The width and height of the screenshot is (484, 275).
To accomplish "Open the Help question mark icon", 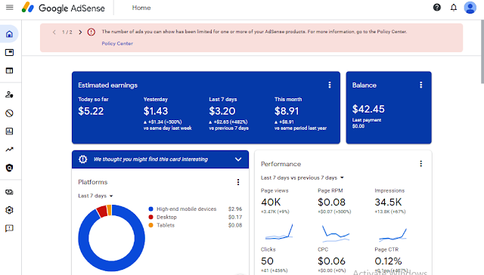I will (x=437, y=8).
